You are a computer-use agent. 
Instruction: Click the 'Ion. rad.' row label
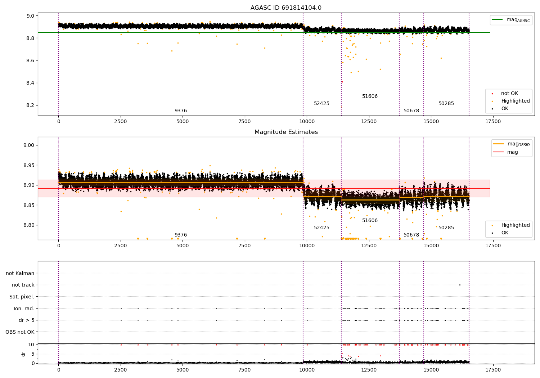point(24,309)
